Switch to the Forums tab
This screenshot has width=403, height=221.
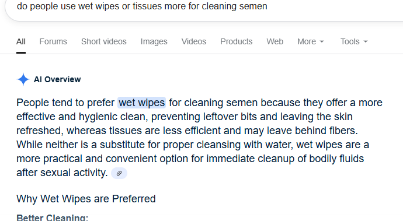pyautogui.click(x=53, y=41)
